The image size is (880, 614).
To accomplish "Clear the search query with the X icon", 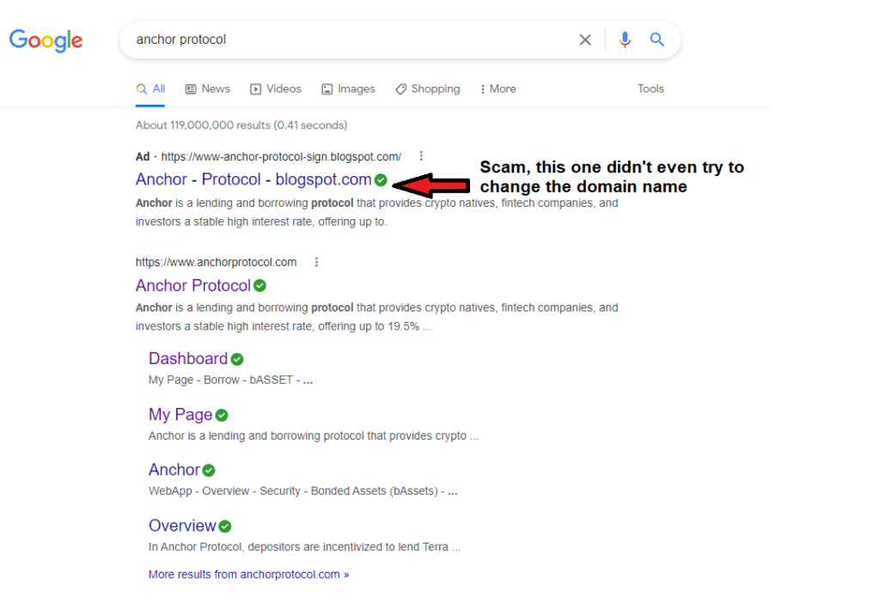I will (585, 40).
